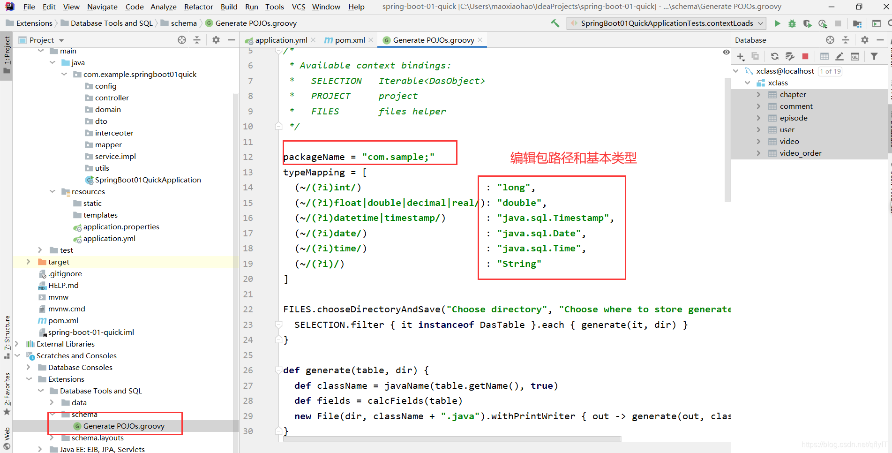The height and width of the screenshot is (453, 892).
Task: Open Project panel settings gear
Action: click(216, 40)
